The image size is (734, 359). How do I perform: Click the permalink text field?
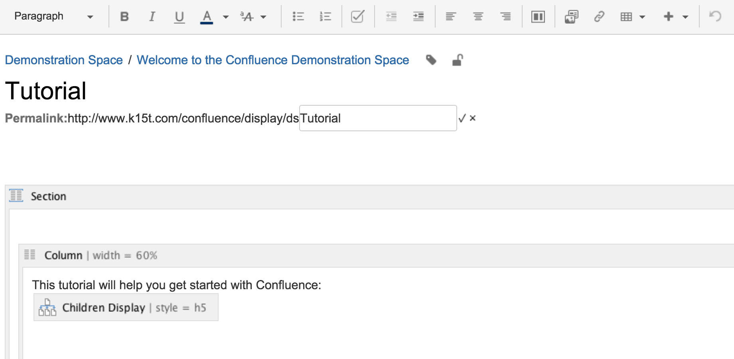click(378, 118)
